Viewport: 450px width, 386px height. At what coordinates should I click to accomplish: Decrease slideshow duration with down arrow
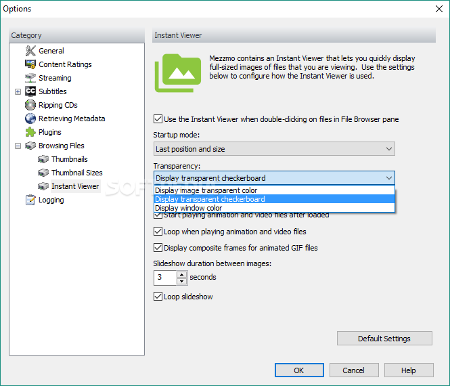(x=181, y=281)
